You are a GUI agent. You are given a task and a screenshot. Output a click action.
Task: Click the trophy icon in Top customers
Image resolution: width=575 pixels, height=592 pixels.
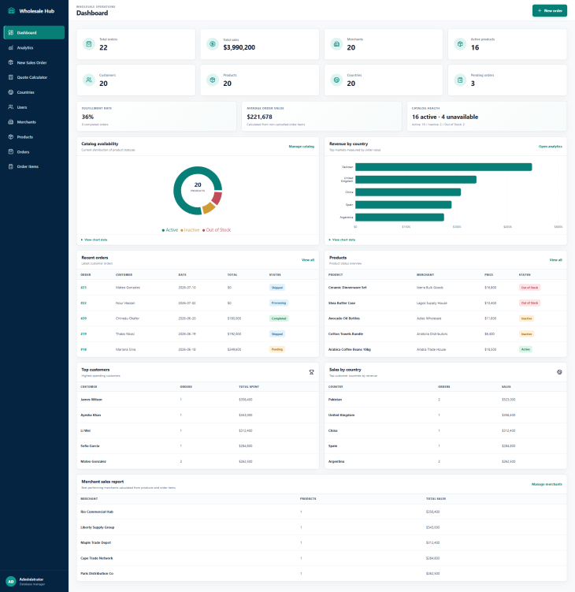click(311, 372)
